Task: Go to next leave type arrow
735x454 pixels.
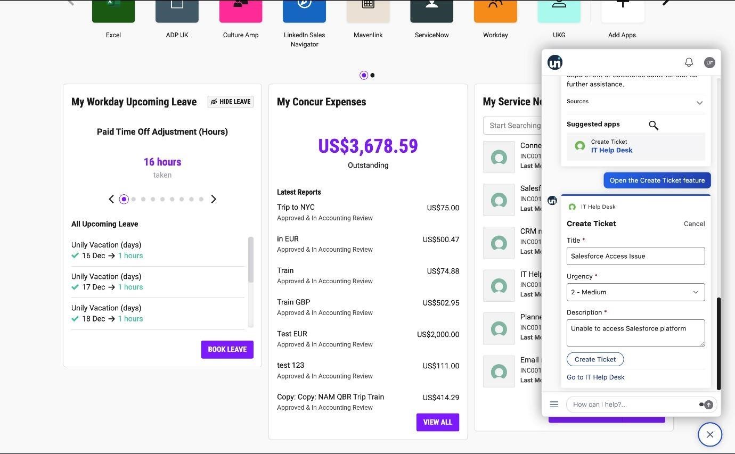Action: coord(214,199)
